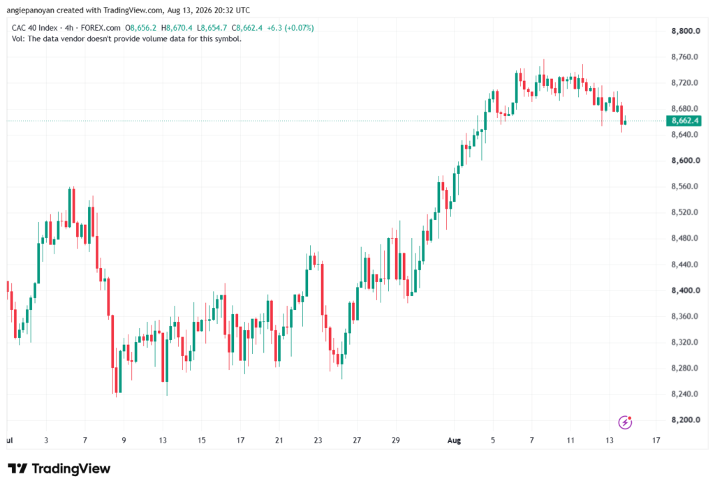Screen dimensions: 715x488
Task: Click the change value +6.3 (+0.07%)
Action: [x=290, y=28]
